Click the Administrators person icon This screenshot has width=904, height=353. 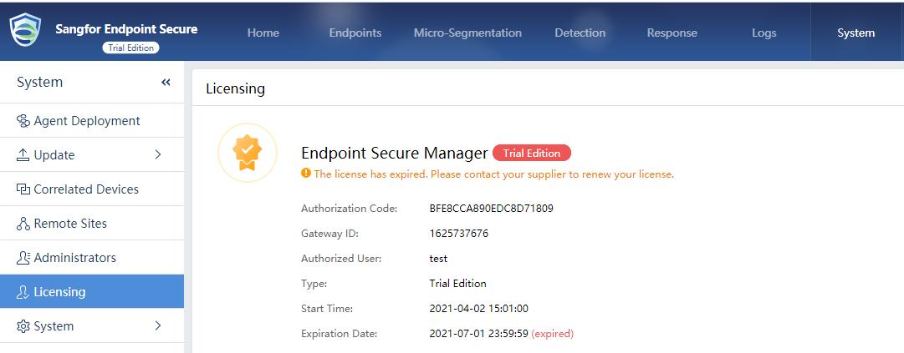(x=23, y=258)
